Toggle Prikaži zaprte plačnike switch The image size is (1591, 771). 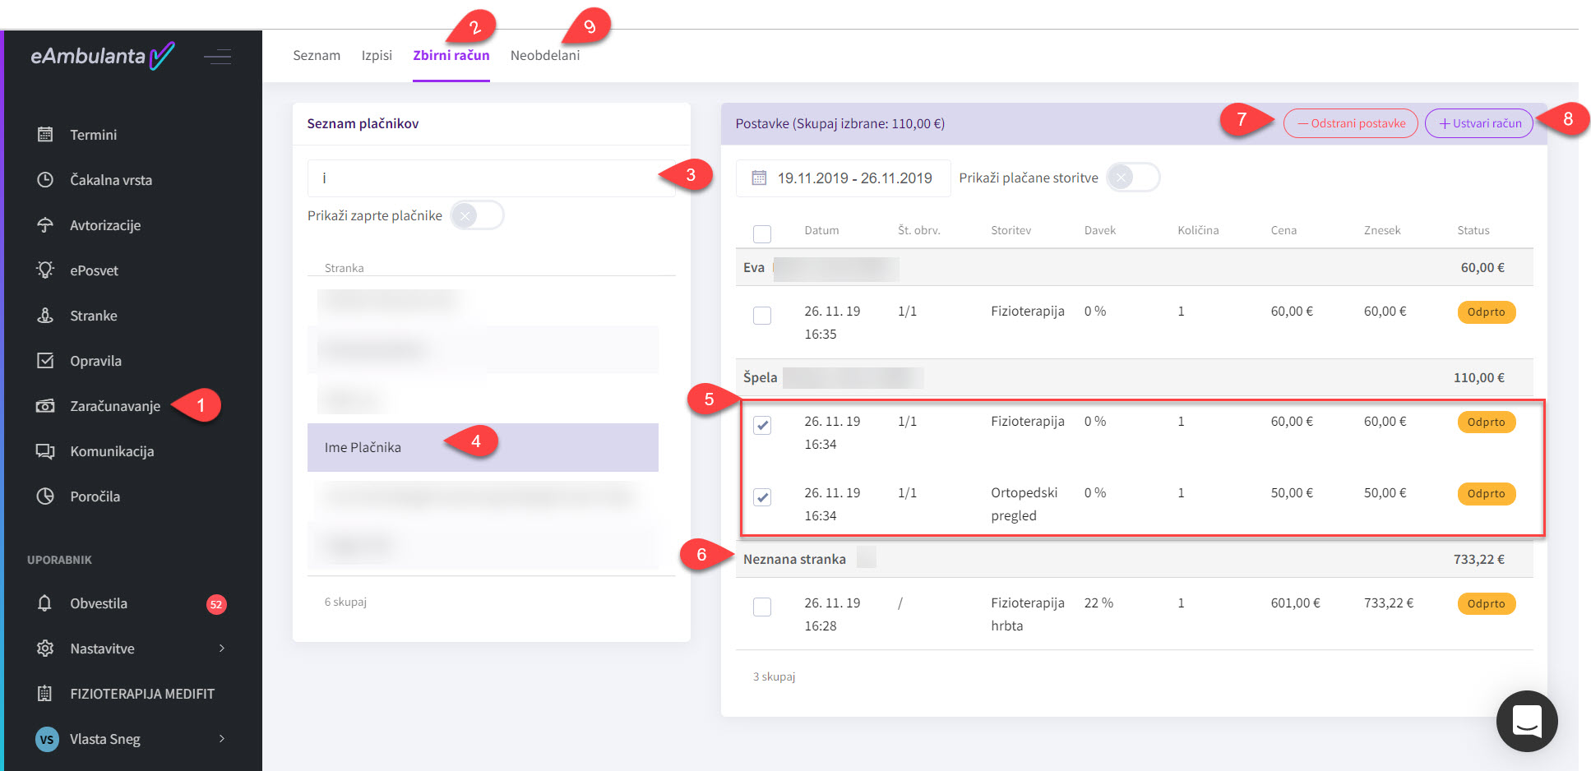(x=477, y=215)
